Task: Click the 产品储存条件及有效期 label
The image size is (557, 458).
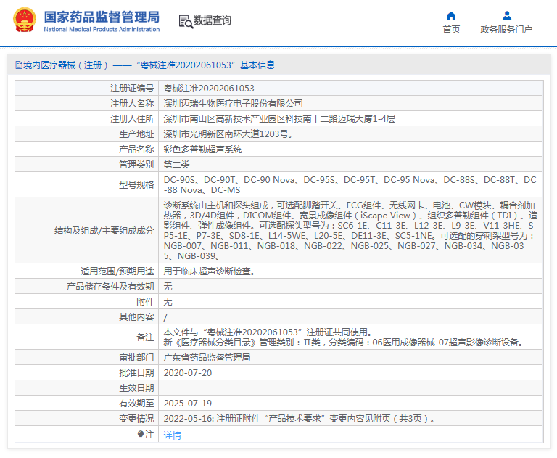Action: pos(110,287)
